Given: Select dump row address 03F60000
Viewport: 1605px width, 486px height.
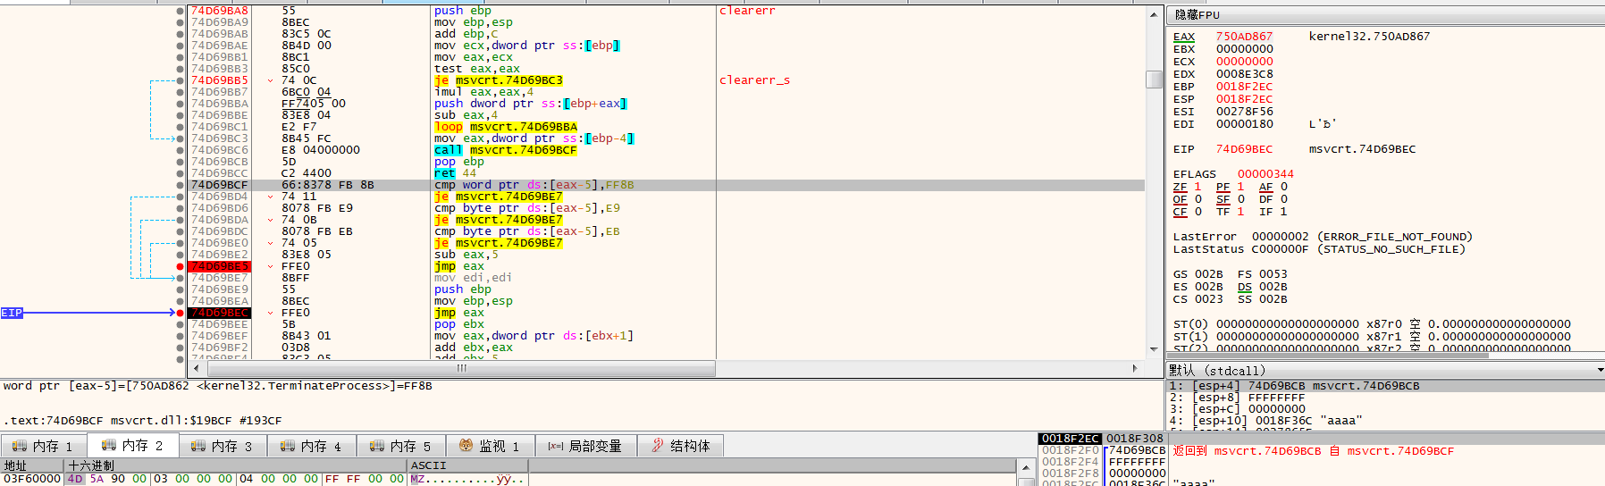Looking at the screenshot, I should (x=31, y=479).
